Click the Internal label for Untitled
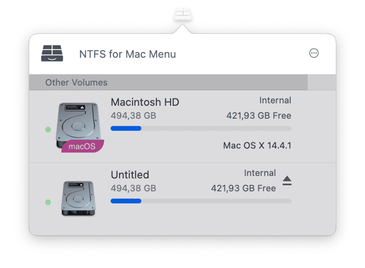The width and height of the screenshot is (365, 268). point(260,173)
